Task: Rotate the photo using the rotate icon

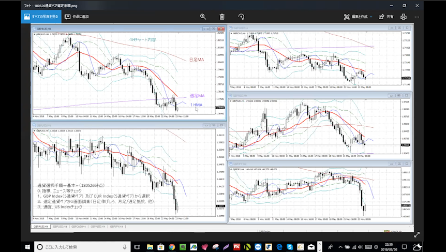Action: 241,17
